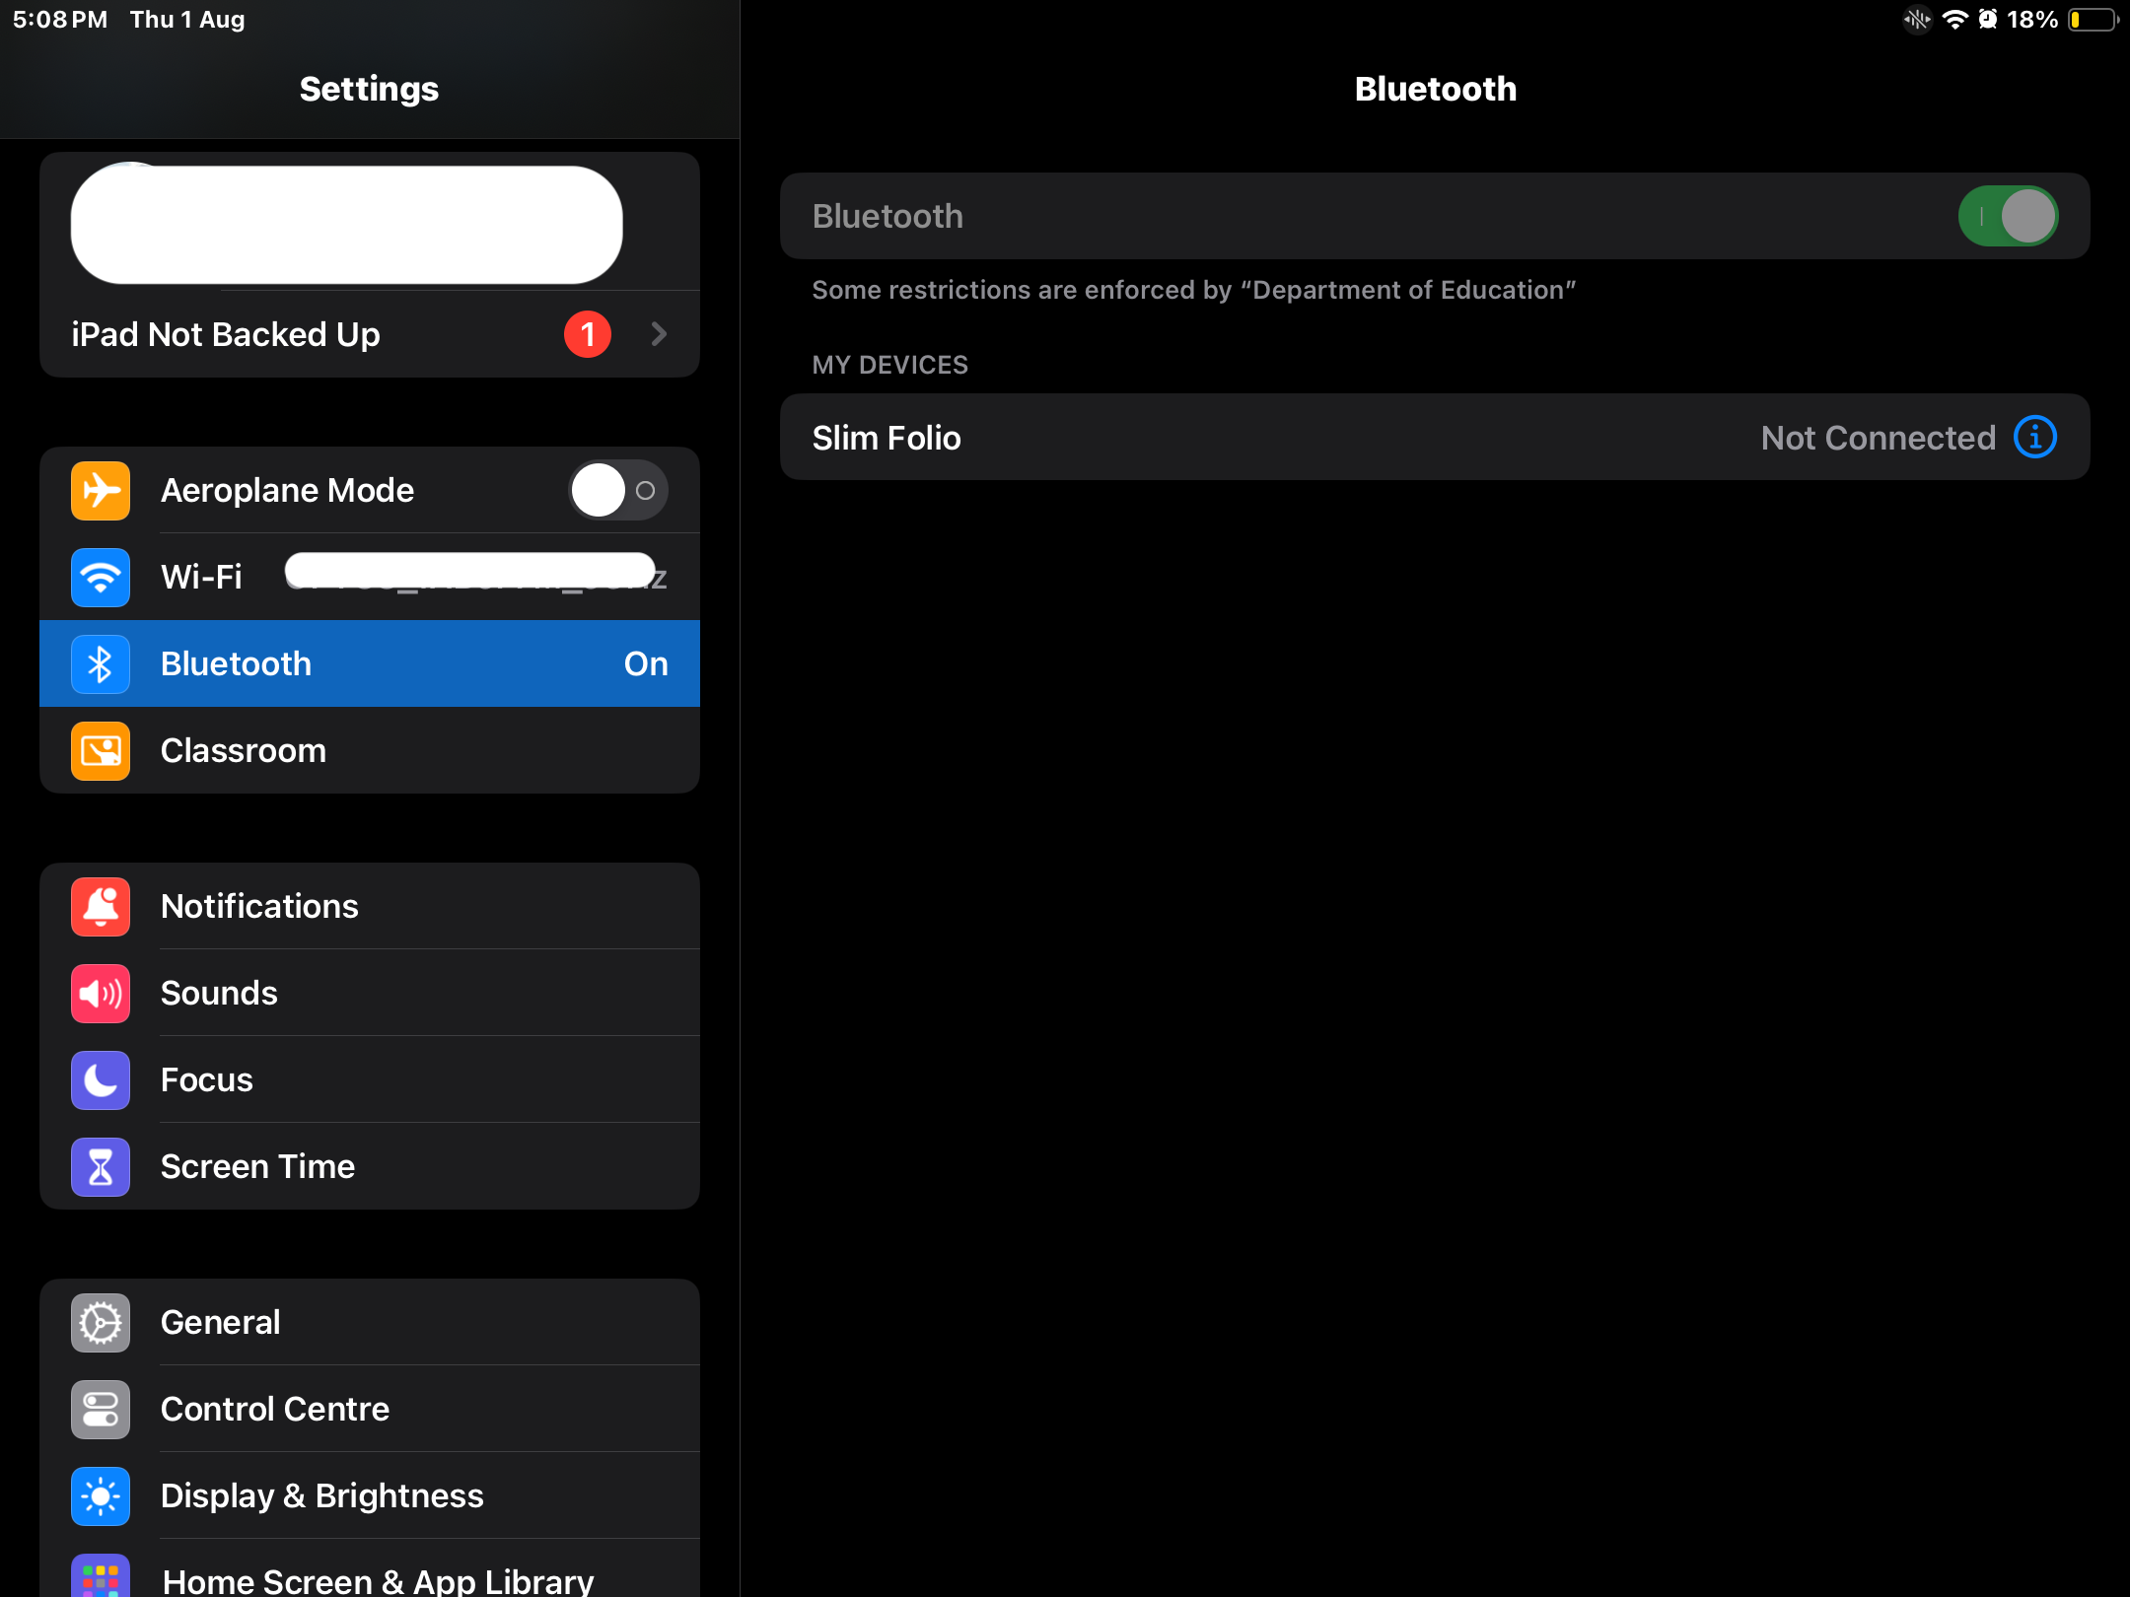2130x1597 pixels.
Task: Open Slim Folio info button
Action: 2035,438
